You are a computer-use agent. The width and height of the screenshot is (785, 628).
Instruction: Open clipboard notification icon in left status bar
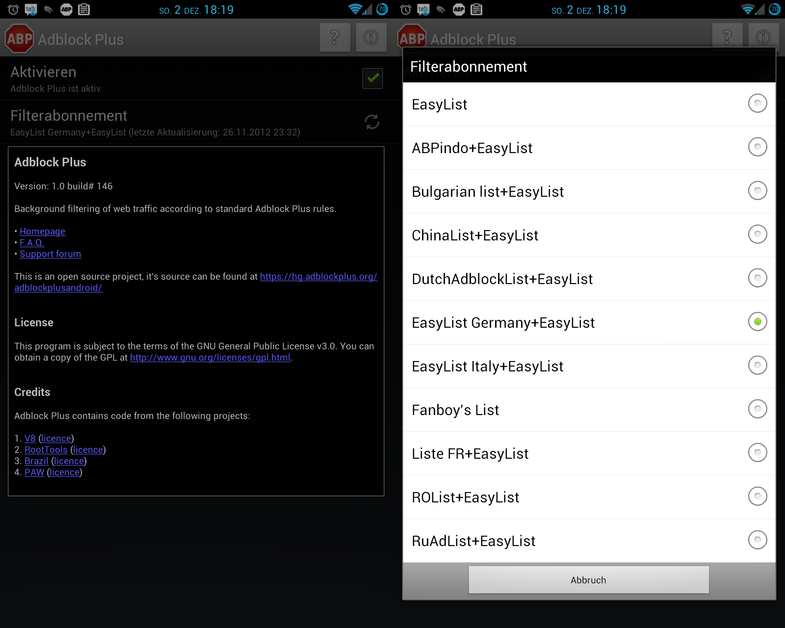click(84, 9)
